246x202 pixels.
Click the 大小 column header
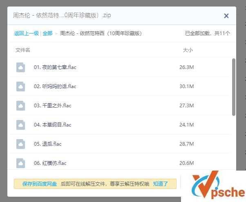pyautogui.click(x=188, y=50)
